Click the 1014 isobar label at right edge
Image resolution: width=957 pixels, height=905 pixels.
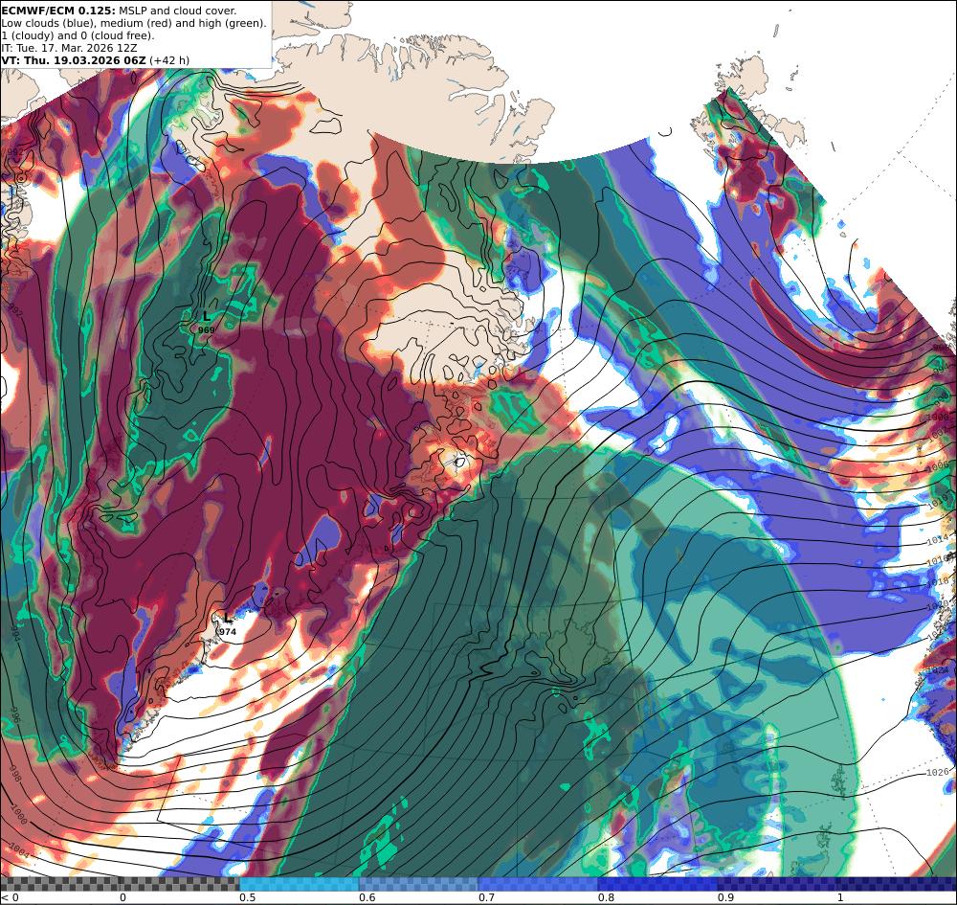click(938, 539)
